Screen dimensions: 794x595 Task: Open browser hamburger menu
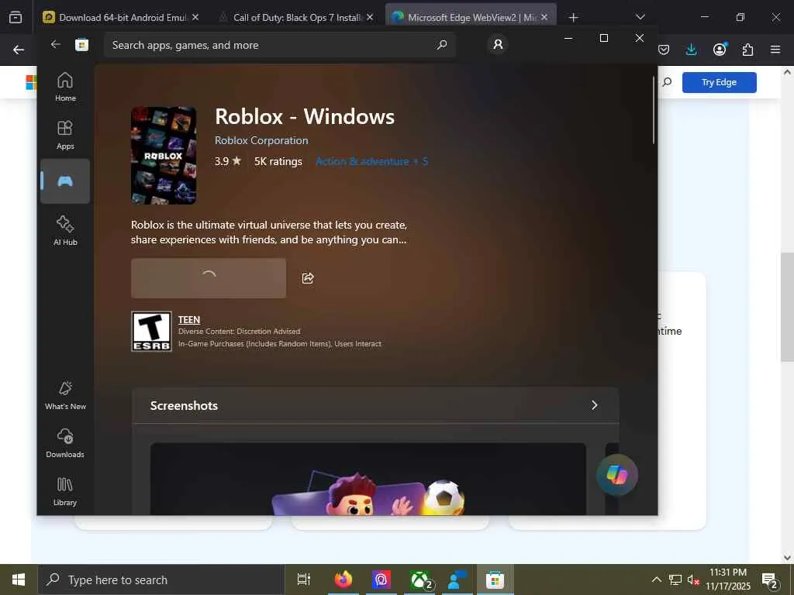click(x=775, y=50)
